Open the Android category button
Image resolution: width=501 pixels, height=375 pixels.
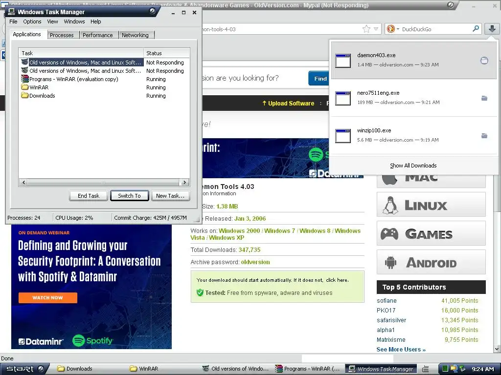(x=431, y=262)
